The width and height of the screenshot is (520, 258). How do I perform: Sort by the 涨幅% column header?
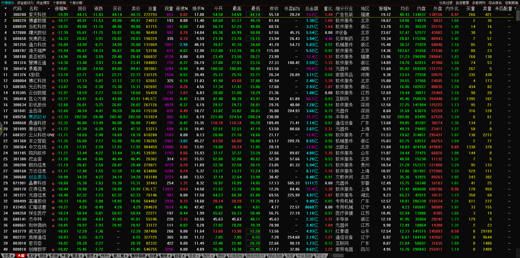point(61,8)
